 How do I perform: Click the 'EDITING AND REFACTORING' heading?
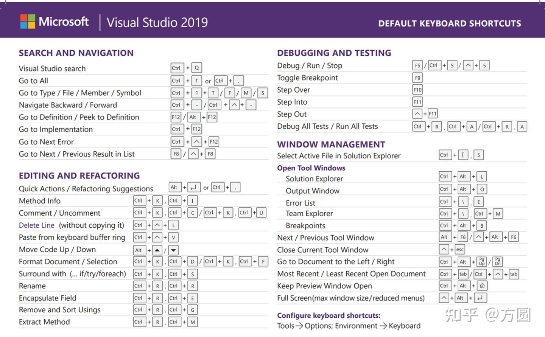79,175
